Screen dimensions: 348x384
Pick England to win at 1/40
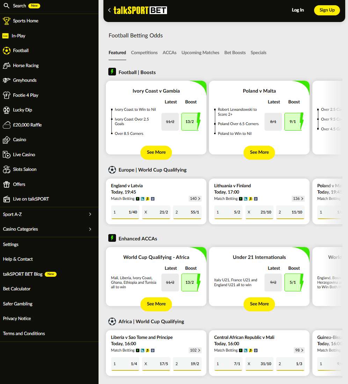(125, 212)
